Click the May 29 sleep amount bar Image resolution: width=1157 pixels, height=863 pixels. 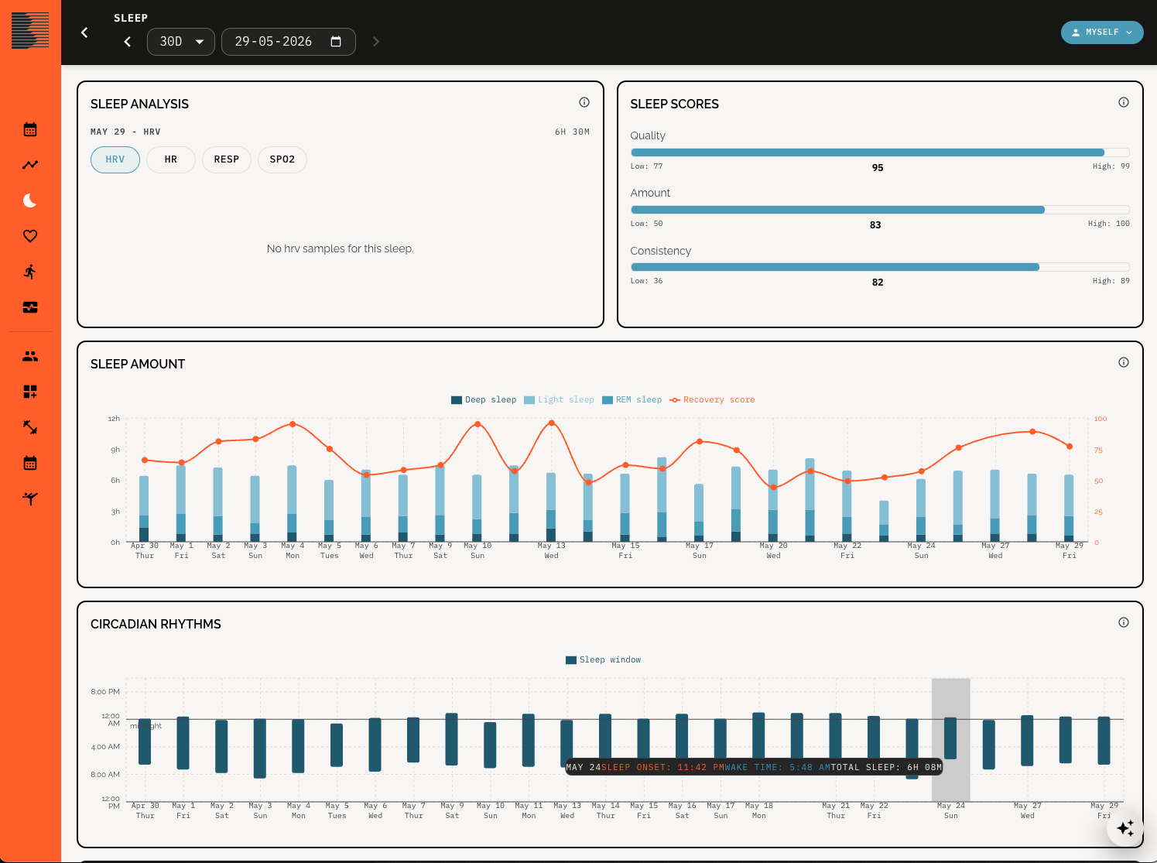[x=1069, y=508]
